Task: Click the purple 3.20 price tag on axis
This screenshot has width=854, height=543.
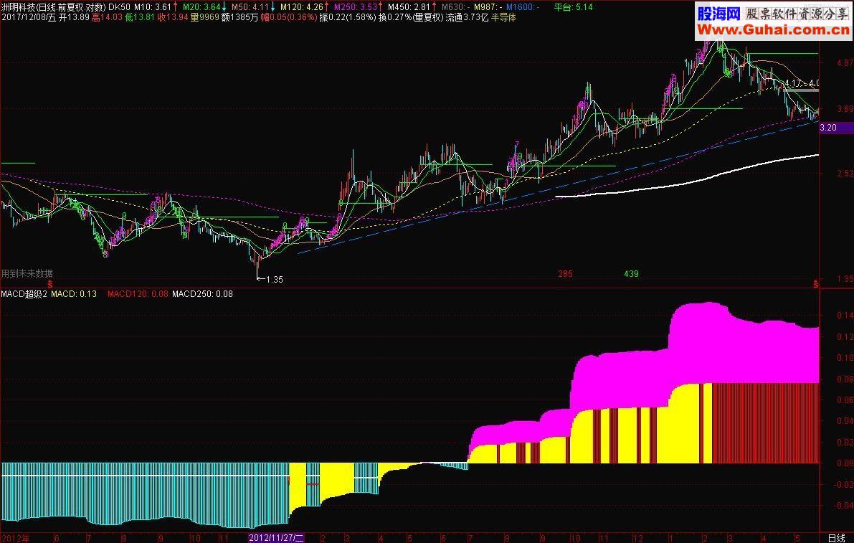Action: pos(836,128)
